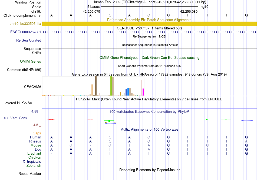The width and height of the screenshot is (257, 180).
Task: Click 'Publications: Sequences in Scientific Articles' title
Action: pos(149,45)
